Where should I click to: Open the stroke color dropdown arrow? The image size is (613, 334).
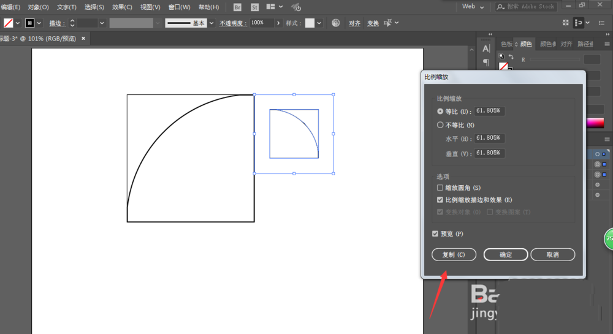click(x=39, y=23)
